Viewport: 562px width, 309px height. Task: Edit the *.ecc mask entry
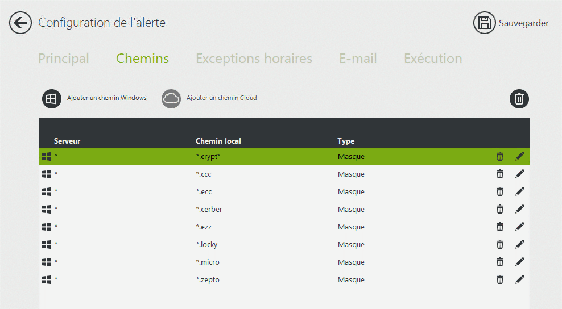pyautogui.click(x=520, y=191)
